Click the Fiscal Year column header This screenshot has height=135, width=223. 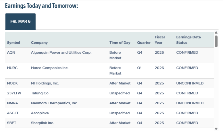pos(160,40)
